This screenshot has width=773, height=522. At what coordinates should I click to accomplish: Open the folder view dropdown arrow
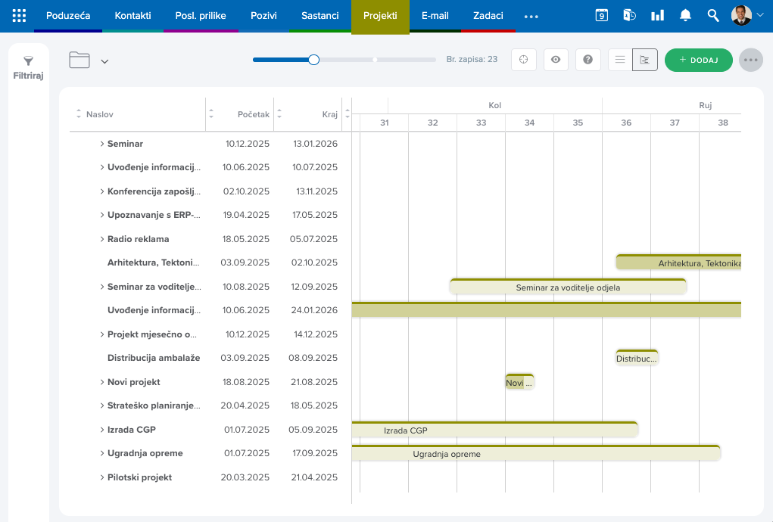point(104,61)
